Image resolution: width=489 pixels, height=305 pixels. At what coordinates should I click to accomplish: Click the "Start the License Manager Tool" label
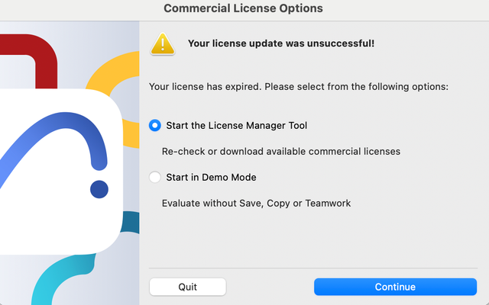point(236,125)
